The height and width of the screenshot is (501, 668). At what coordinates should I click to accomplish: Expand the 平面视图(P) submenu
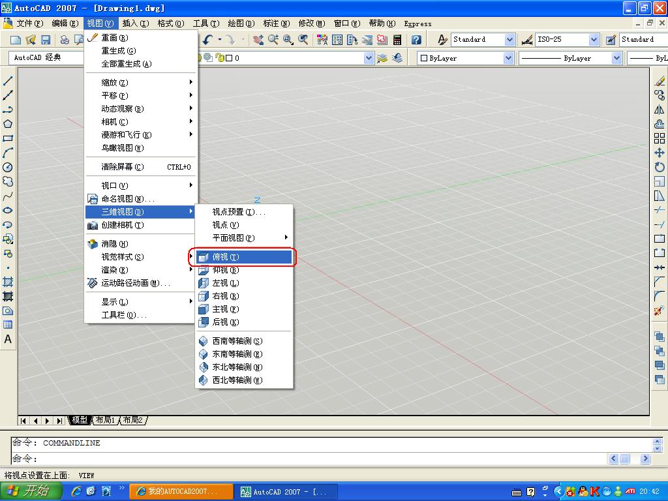(x=244, y=237)
